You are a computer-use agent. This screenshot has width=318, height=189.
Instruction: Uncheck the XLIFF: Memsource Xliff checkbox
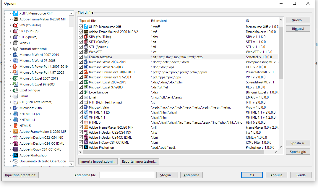tap(81, 27)
